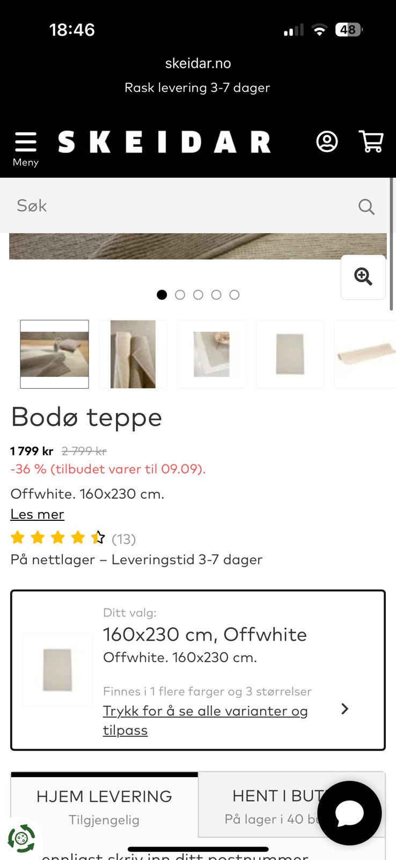Select the rolled rug thumbnail
This screenshot has width=396, height=860.
tap(133, 354)
